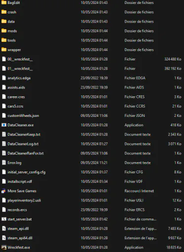Select the file name 00_wreckfest_
The width and height of the screenshot is (184, 252).
point(20,59)
